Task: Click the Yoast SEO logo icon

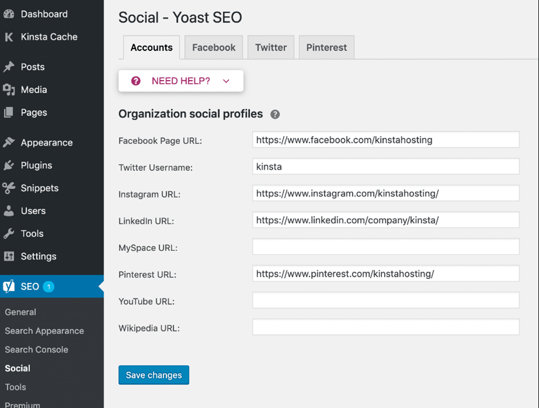Action: coord(9,286)
